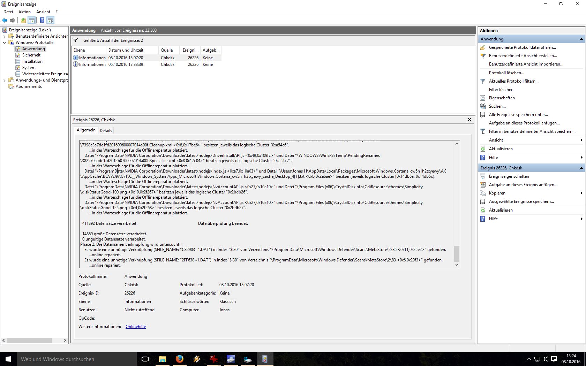
Task: Open the Kopieren submenu arrow
Action: point(581,193)
